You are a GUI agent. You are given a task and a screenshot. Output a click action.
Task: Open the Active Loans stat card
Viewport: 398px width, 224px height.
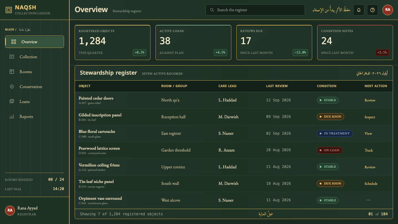(x=193, y=42)
